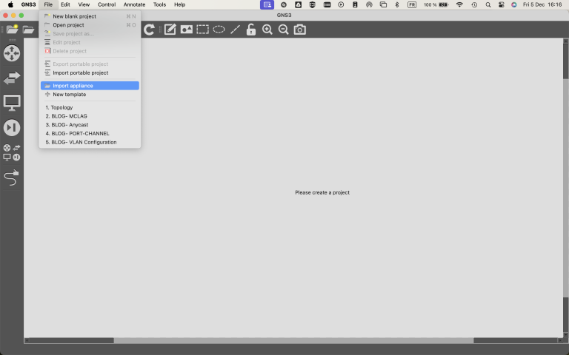569x355 pixels.
Task: Browse all devices in sidebar
Action: (12, 152)
